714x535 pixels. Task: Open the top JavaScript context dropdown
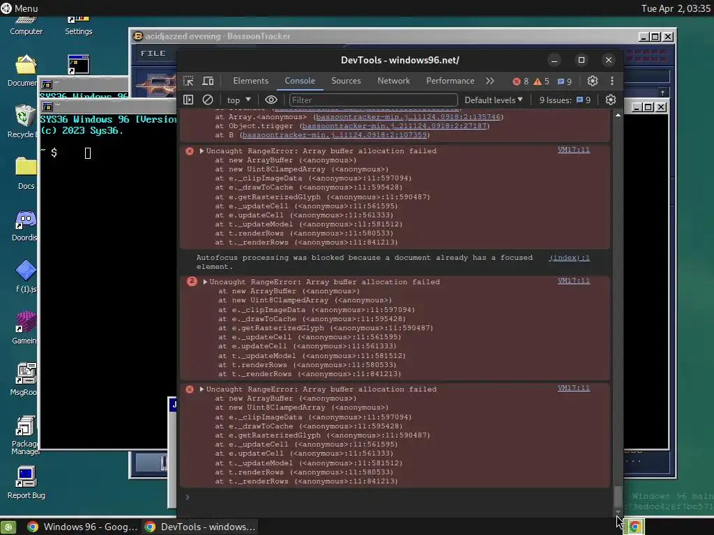coord(238,100)
